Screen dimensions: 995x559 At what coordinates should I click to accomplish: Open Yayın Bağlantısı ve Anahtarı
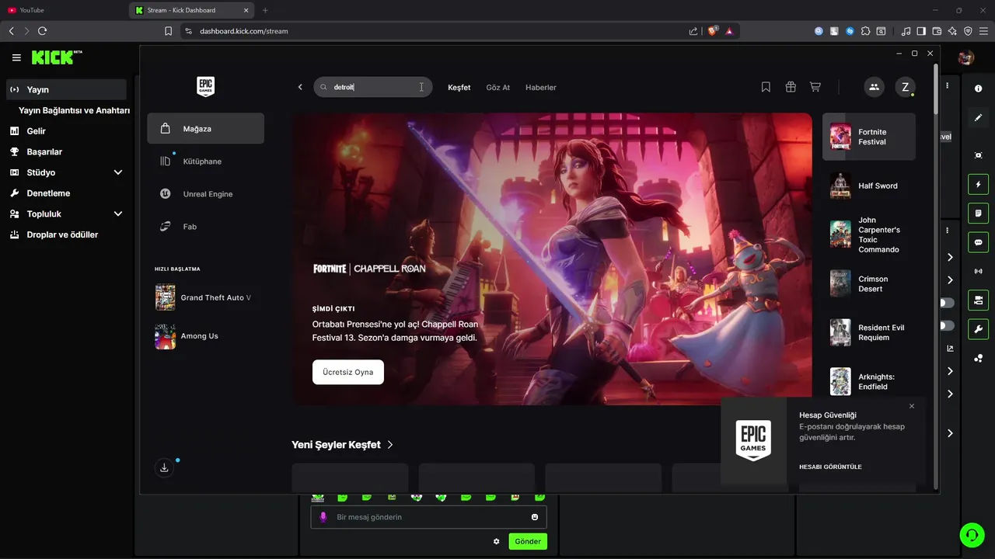click(74, 110)
